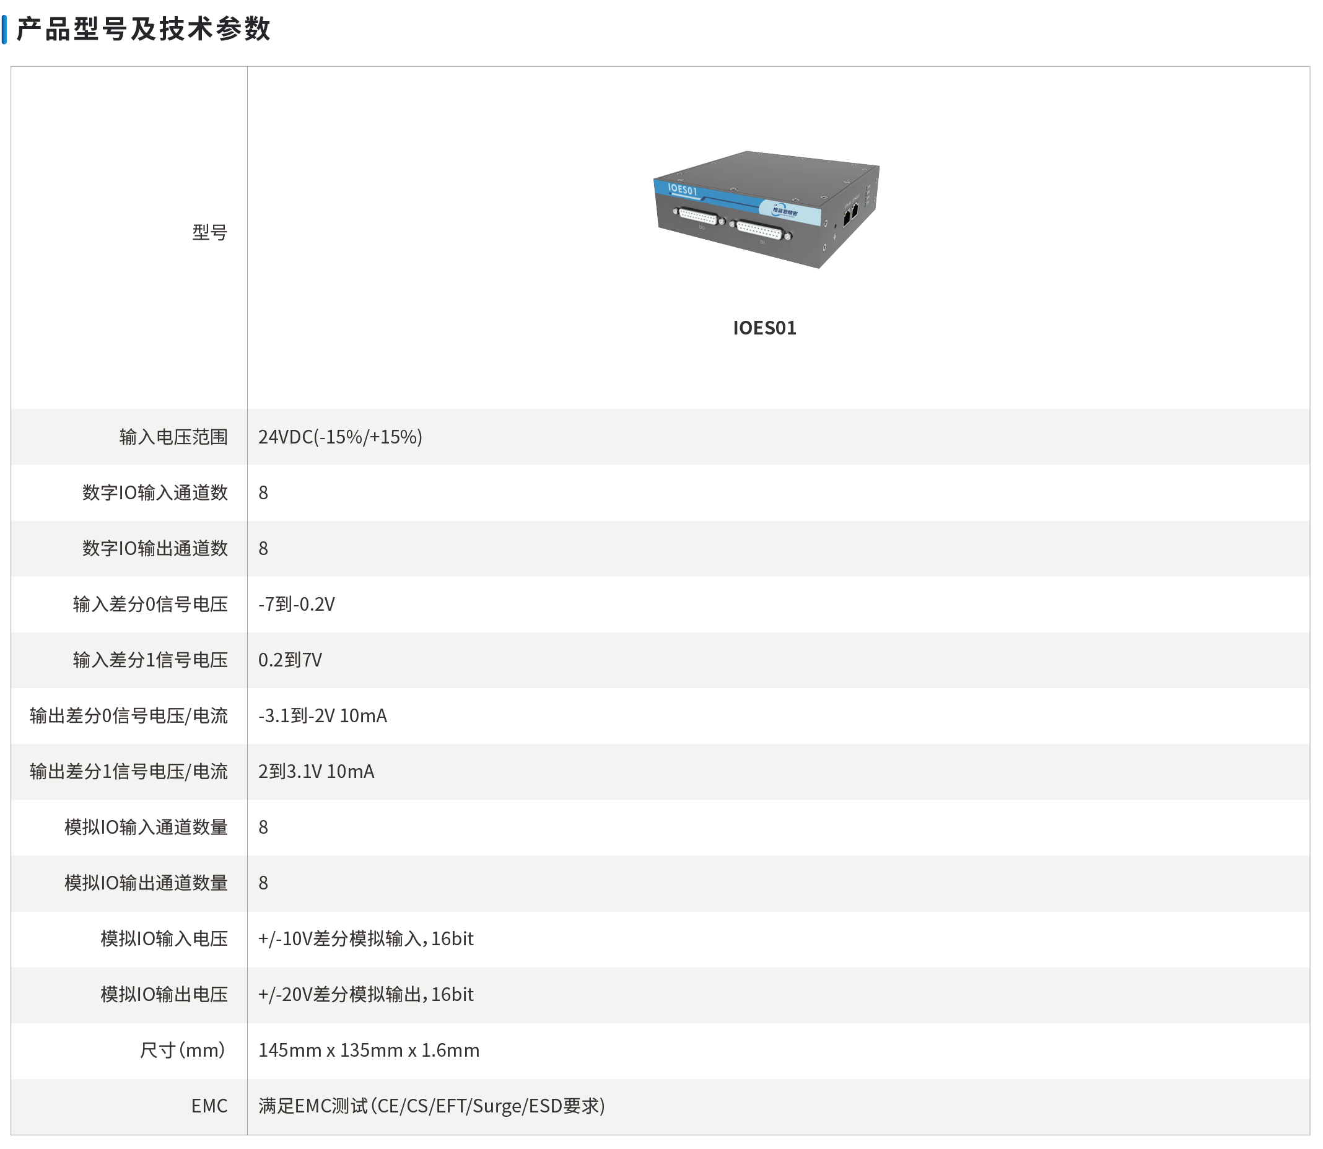Click the +/-10V差分模拟输入 value
This screenshot has height=1149, width=1323.
point(366,940)
